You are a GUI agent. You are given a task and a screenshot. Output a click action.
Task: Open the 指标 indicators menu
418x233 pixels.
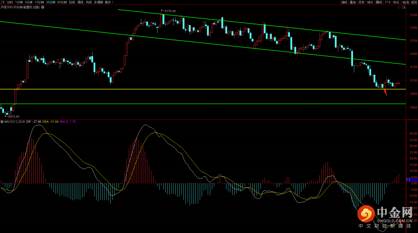344,2
